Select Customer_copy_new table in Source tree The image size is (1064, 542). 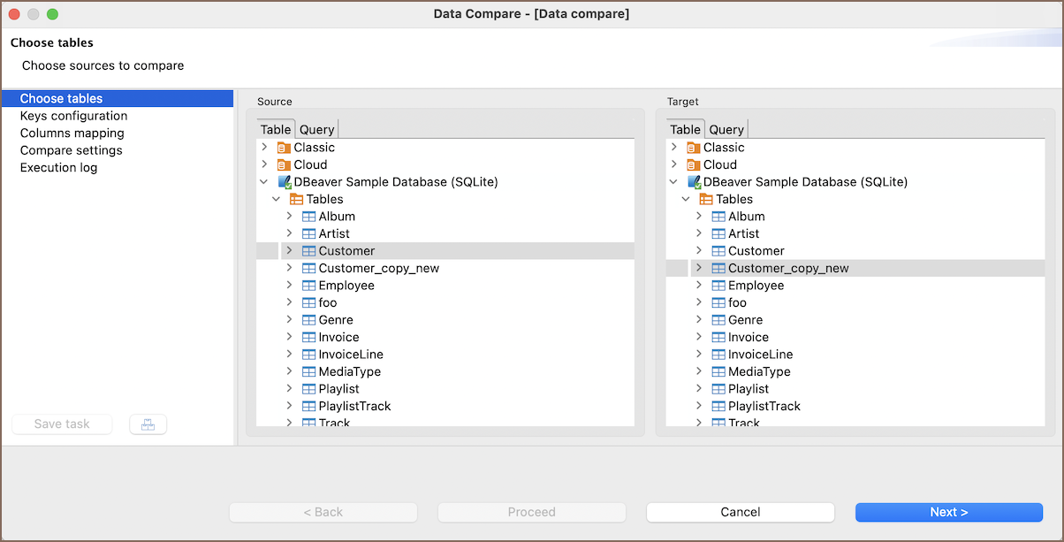coord(378,269)
